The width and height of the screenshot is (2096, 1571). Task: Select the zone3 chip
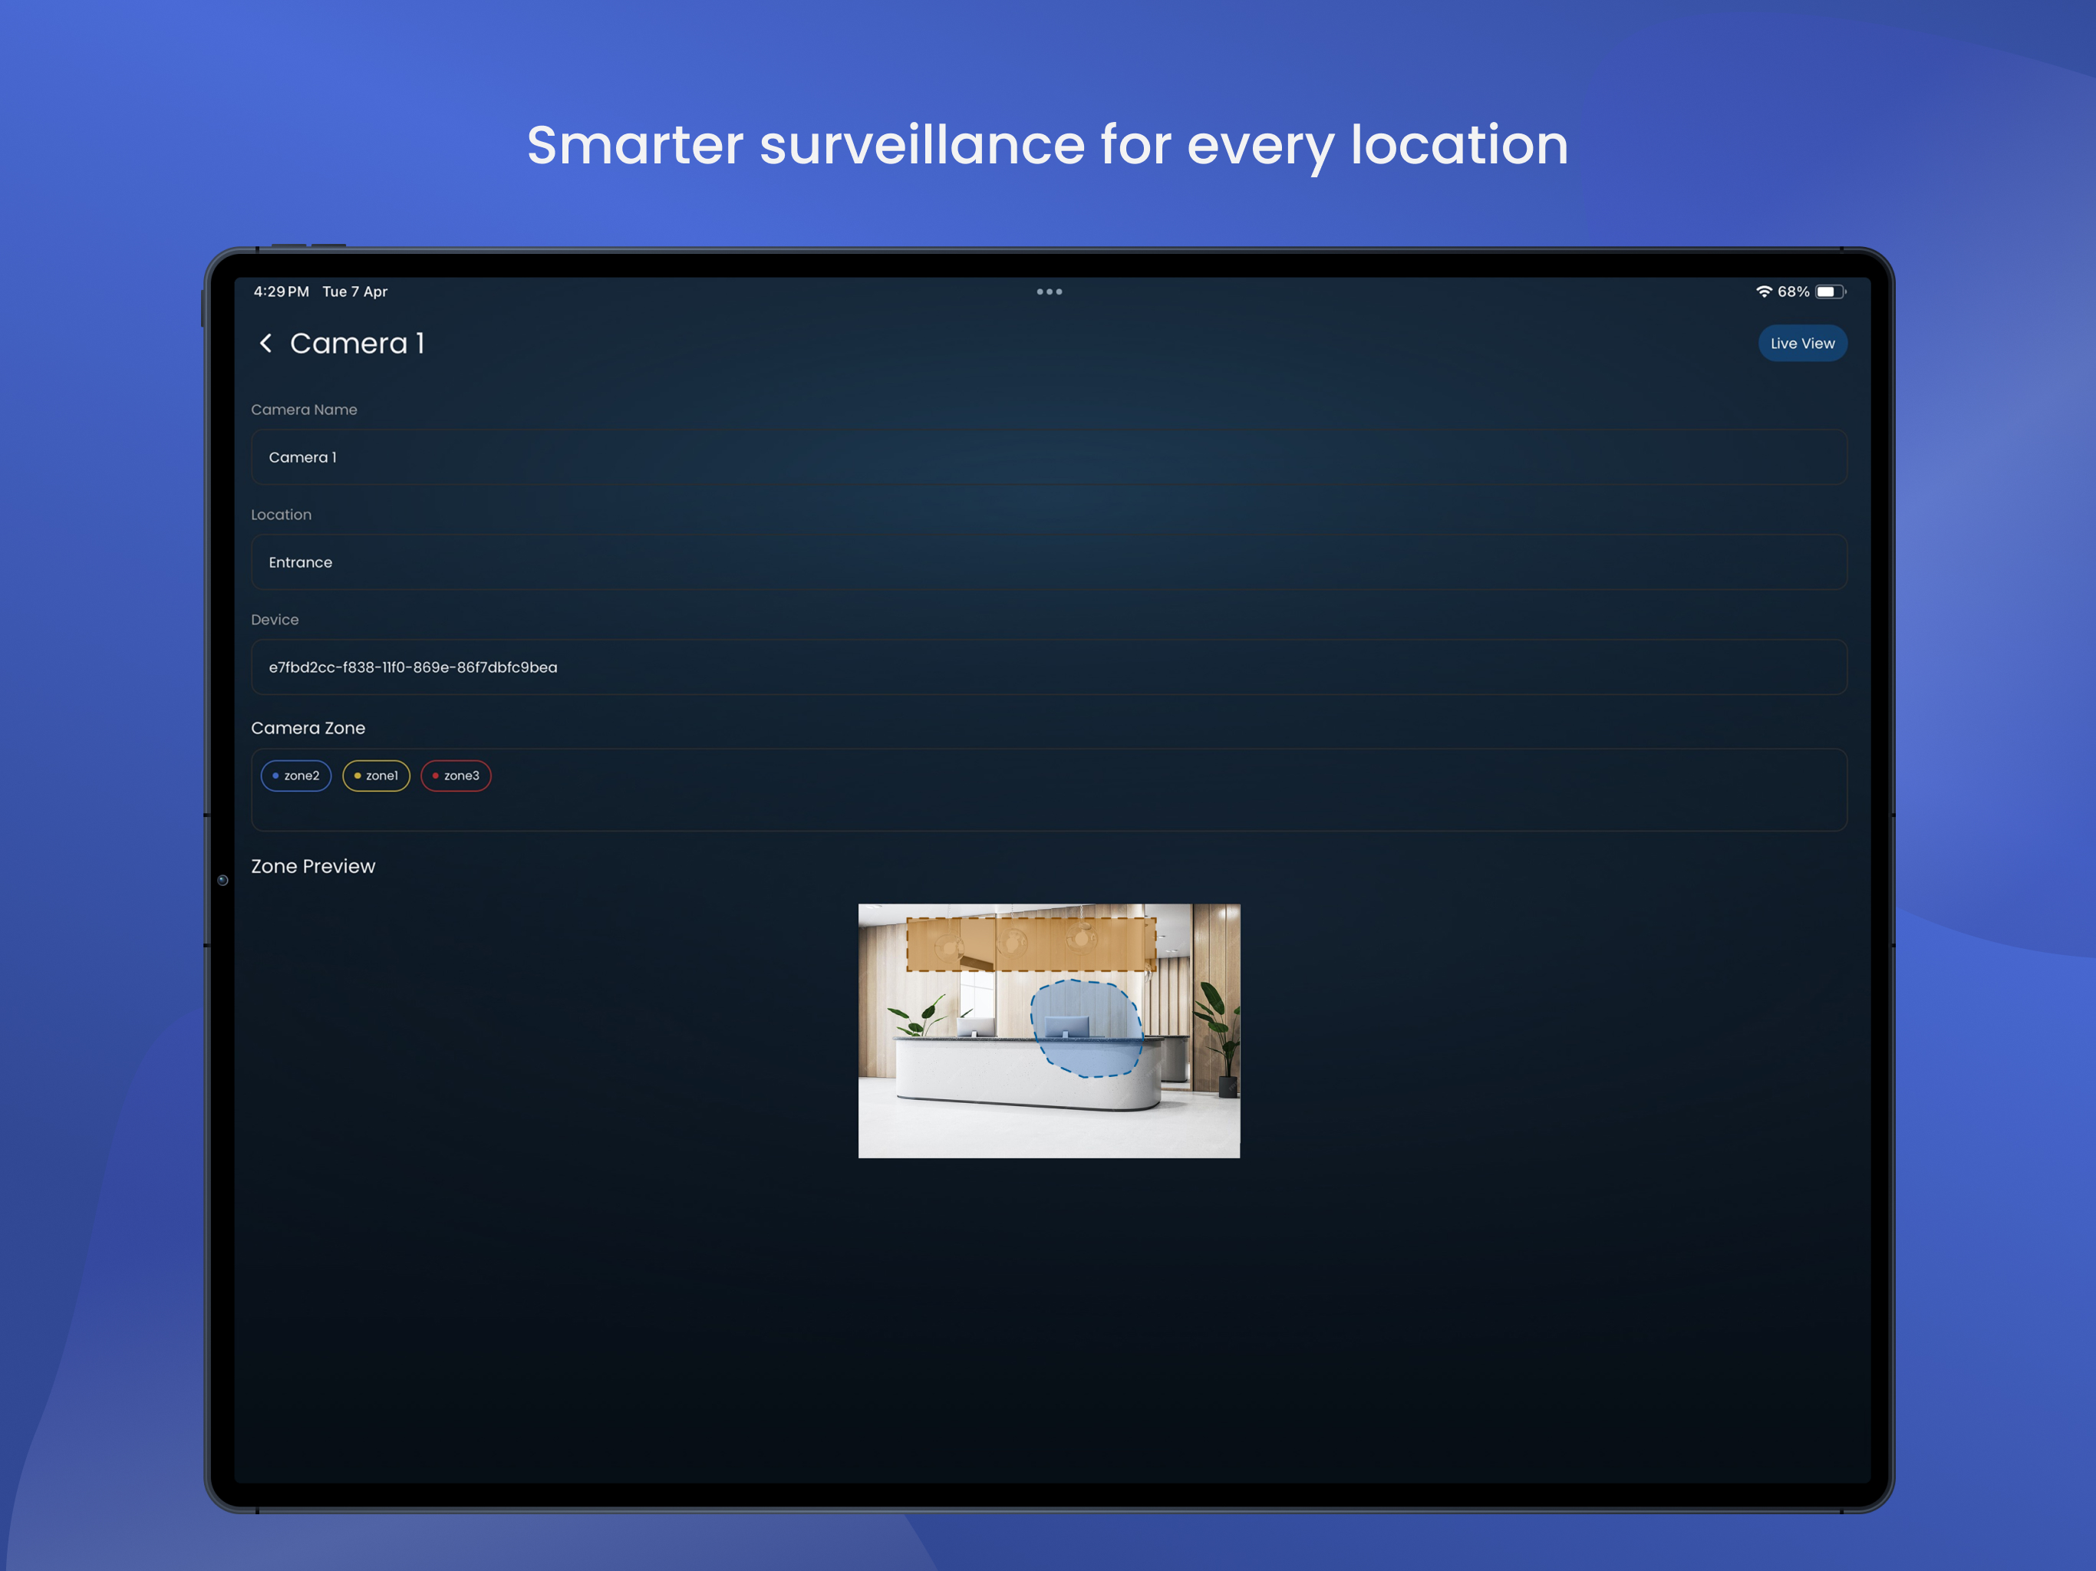click(x=456, y=776)
